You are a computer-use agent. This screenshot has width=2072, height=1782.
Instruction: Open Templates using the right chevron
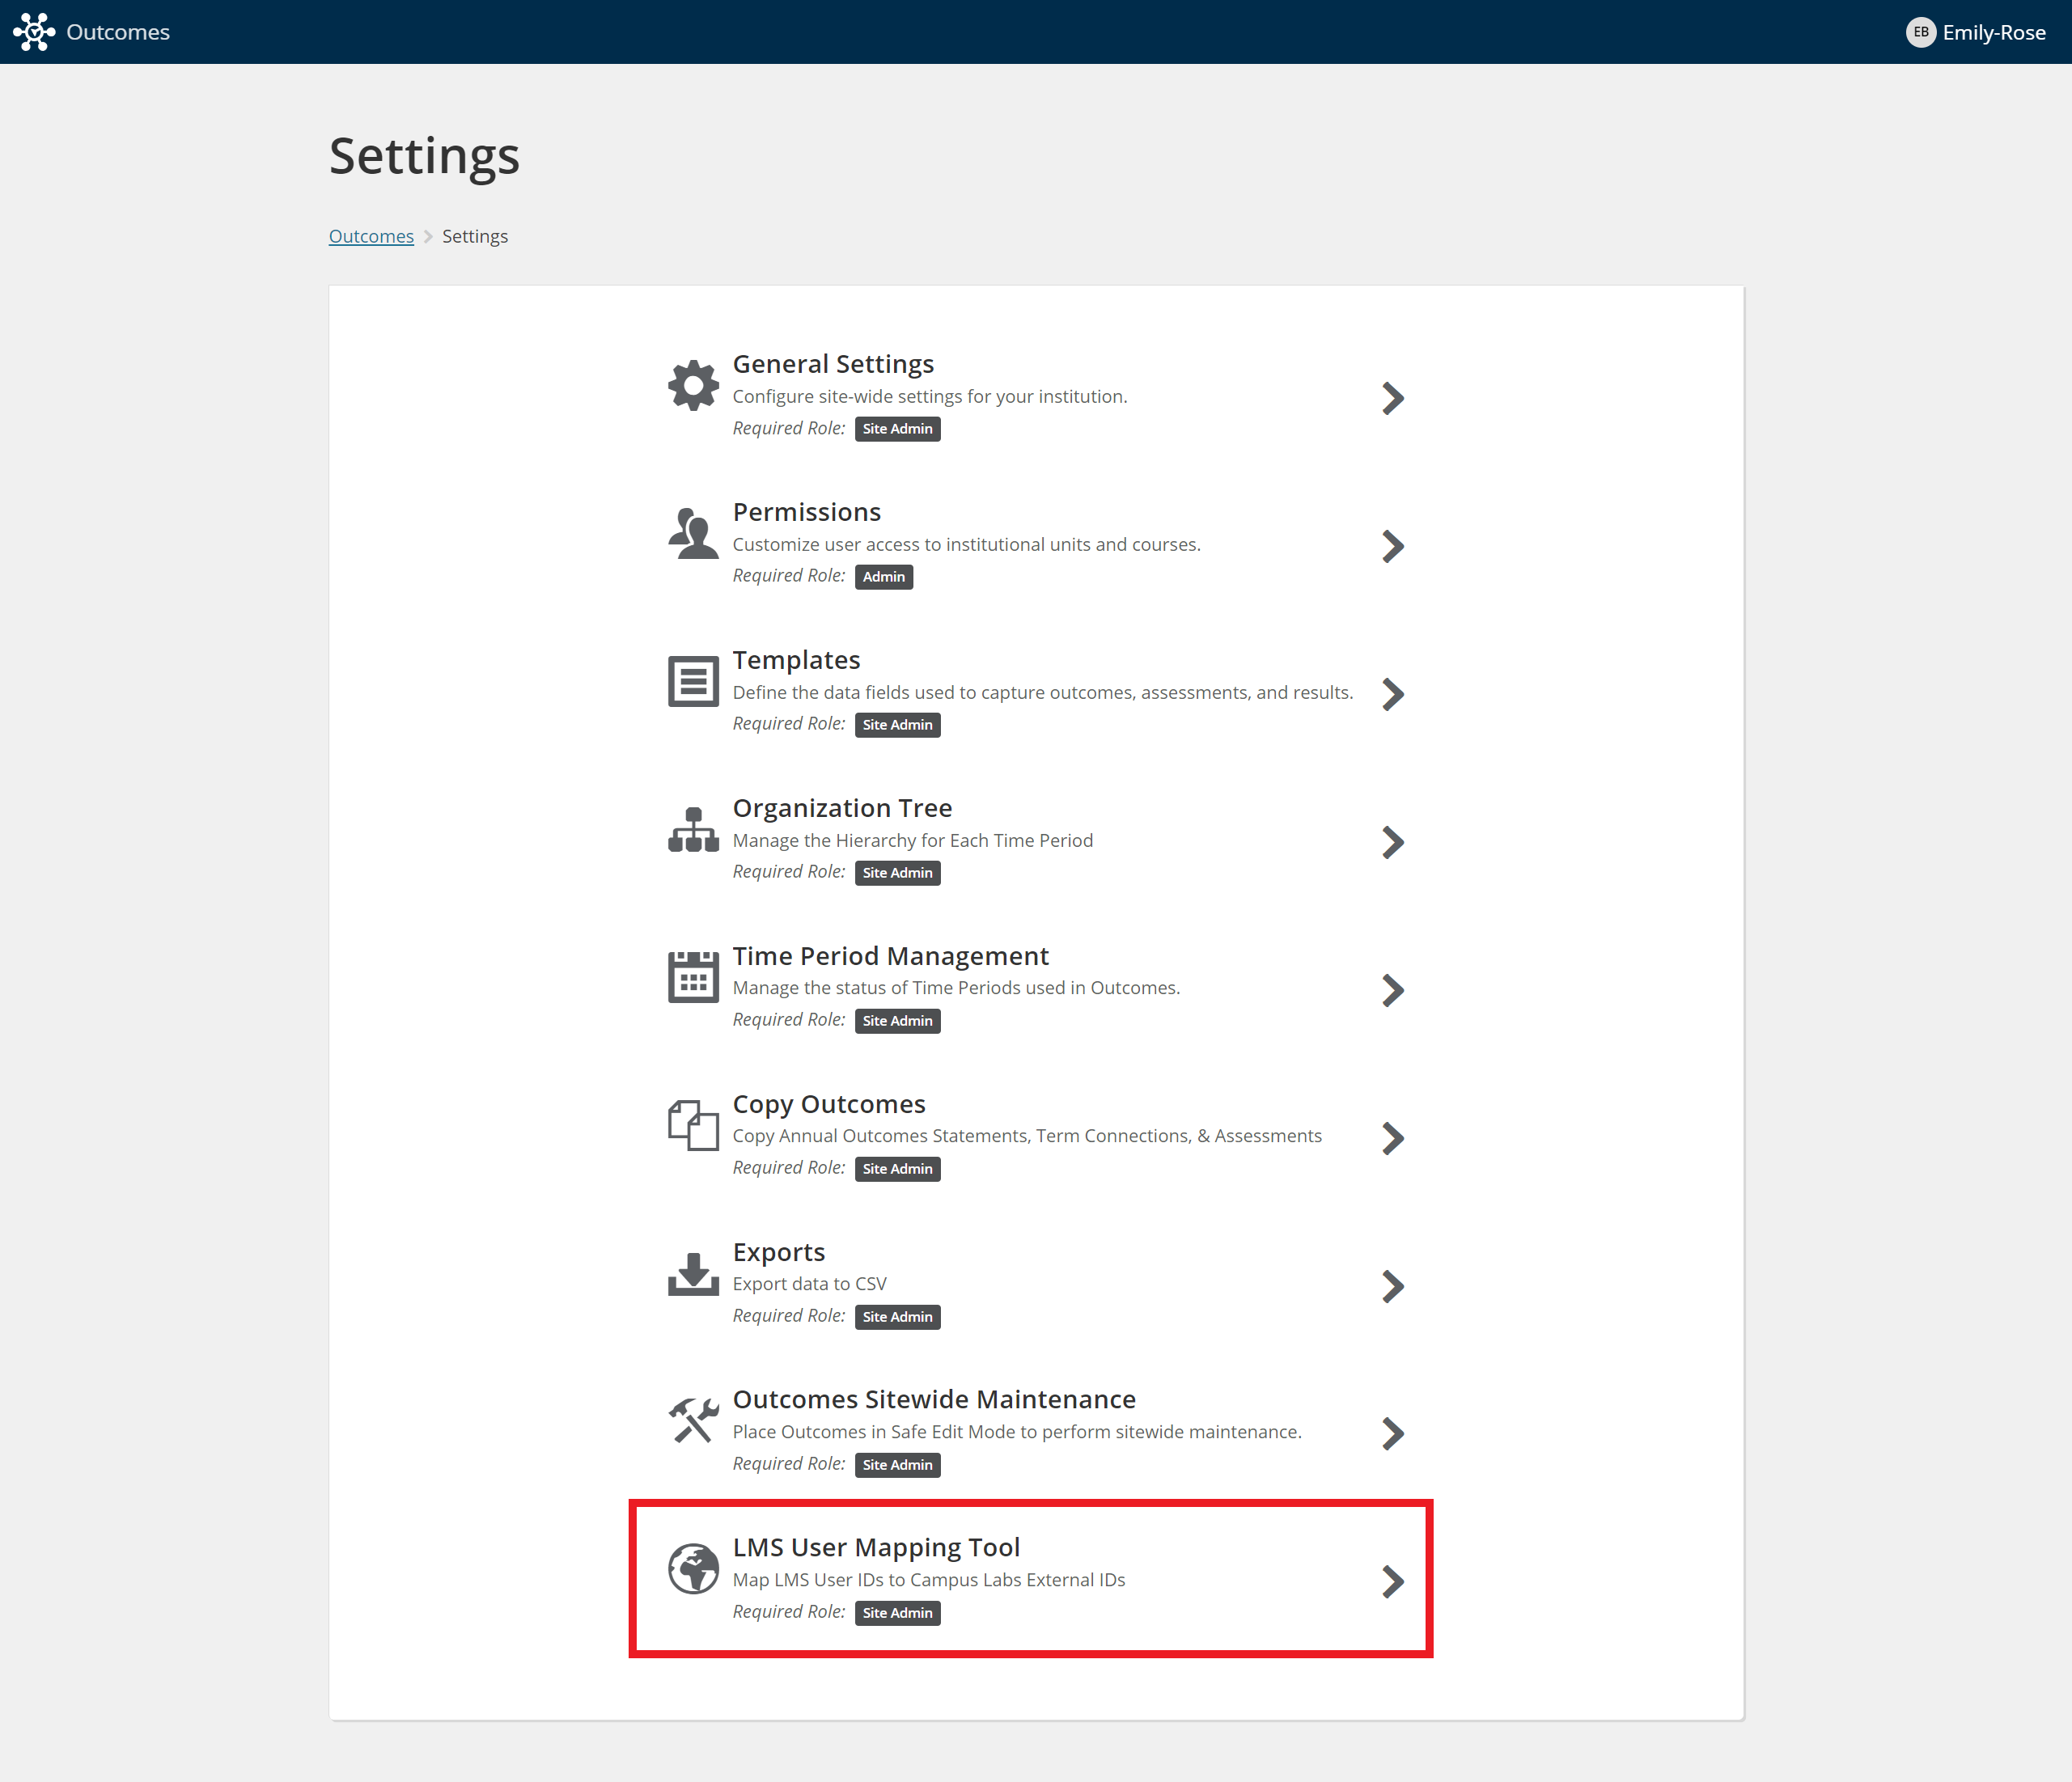(1392, 694)
